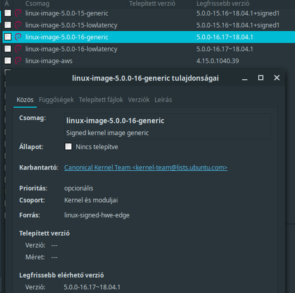Click Debian swirl icon of linux-image-5.0.0-15-generic
The width and height of the screenshot is (295, 293).
coord(18,13)
